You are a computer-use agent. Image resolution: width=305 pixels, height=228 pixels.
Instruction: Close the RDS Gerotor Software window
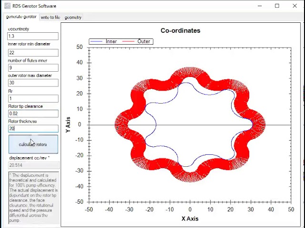pyautogui.click(x=295, y=6)
